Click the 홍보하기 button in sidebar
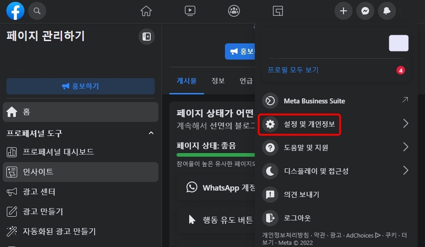Screen dimensions: 425x247 tap(81, 86)
